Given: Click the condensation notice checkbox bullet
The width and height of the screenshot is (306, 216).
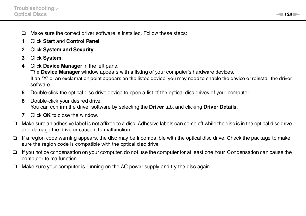Looking at the screenshot, I should point(15,152).
